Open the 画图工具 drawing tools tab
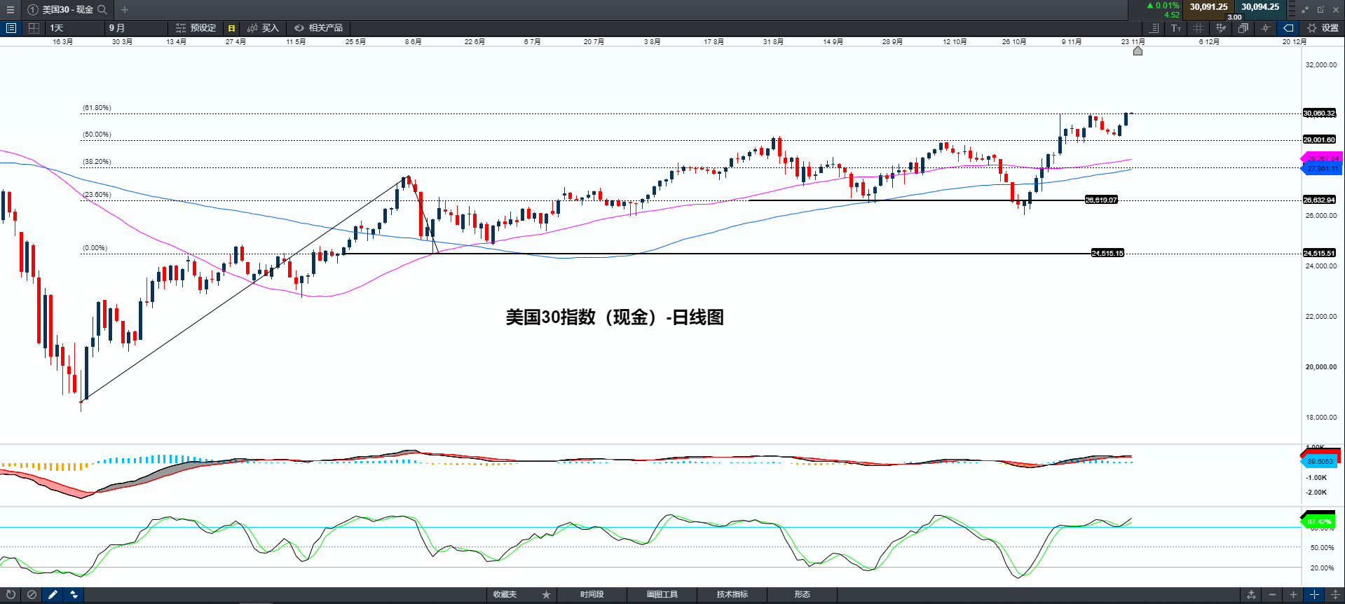The width and height of the screenshot is (1345, 604). coord(662,595)
